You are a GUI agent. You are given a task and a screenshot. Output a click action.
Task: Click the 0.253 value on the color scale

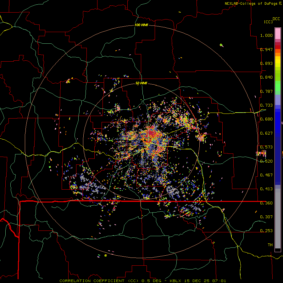coord(266,231)
